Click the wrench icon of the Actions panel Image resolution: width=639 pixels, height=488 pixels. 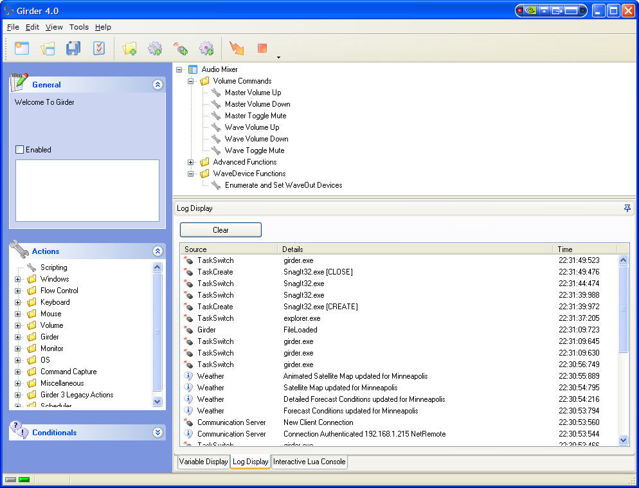[19, 249]
